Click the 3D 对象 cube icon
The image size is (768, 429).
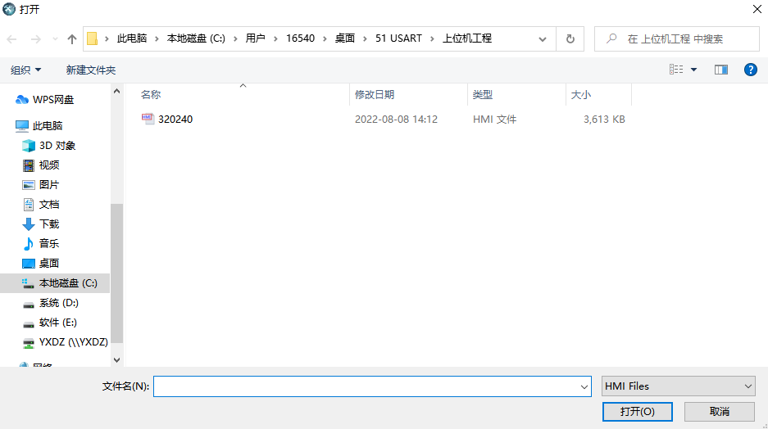point(29,146)
